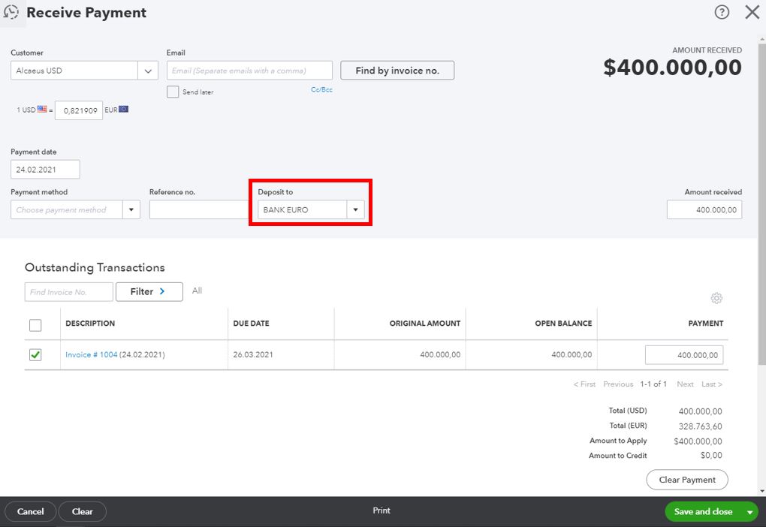Image resolution: width=766 pixels, height=527 pixels.
Task: Click into the Email input field
Action: pos(249,71)
